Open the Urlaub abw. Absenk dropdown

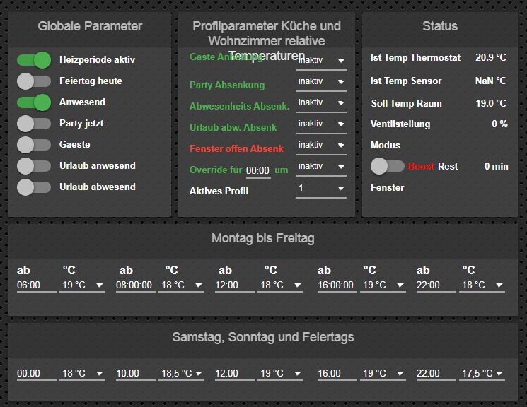tap(320, 124)
